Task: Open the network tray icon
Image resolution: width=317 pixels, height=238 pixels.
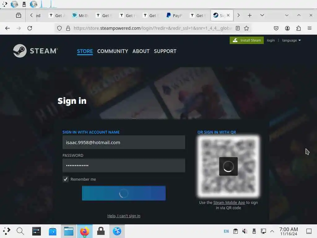Action: (263, 231)
